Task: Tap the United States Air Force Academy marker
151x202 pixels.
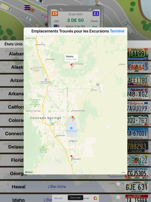Action: (31, 69)
